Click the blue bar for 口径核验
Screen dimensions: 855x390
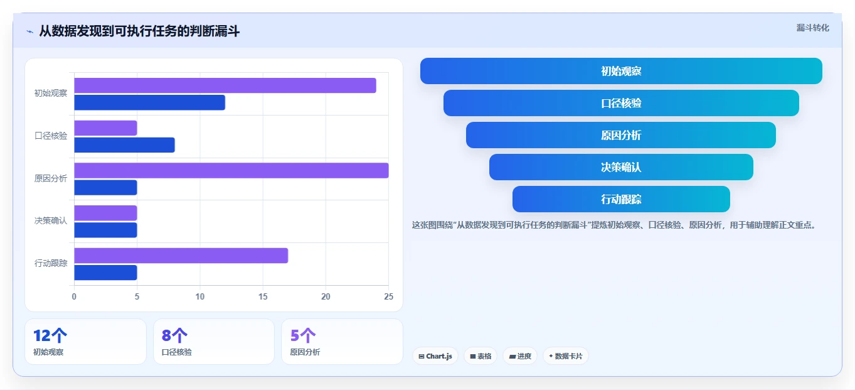click(124, 145)
